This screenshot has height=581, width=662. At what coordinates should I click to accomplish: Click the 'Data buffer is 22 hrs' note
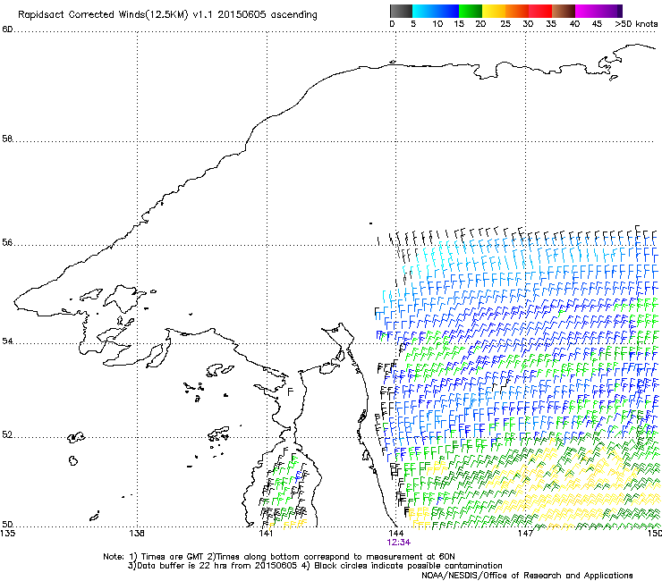pos(315,566)
